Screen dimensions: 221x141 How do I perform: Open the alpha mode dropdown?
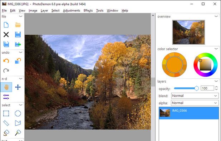click(x=195, y=103)
